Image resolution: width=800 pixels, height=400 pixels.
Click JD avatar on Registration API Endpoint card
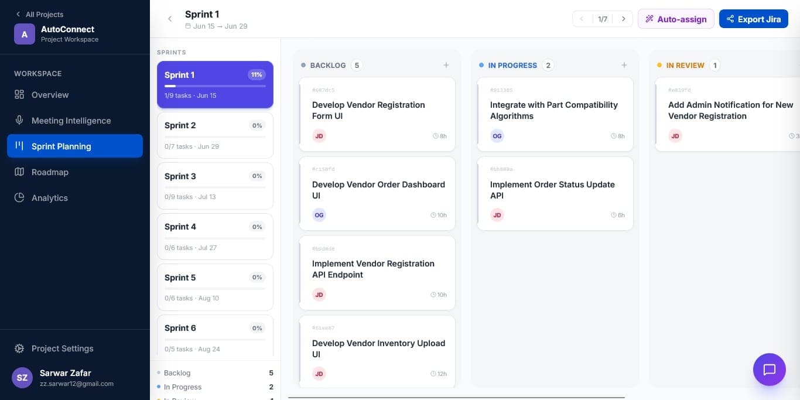319,295
